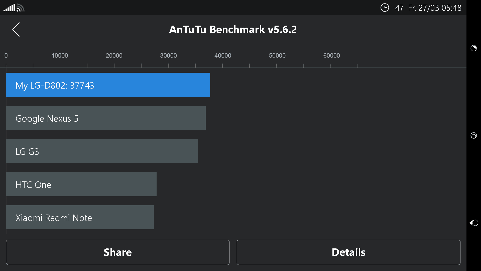Image resolution: width=481 pixels, height=271 pixels.
Task: Tap the signal strength icon
Action: 9,8
